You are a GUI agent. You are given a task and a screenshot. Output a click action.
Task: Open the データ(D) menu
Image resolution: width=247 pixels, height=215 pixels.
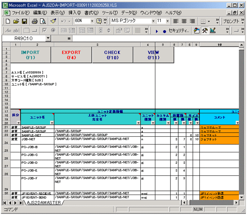(x=129, y=13)
